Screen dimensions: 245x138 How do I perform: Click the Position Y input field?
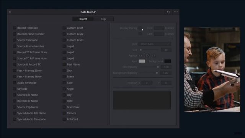(166, 83)
